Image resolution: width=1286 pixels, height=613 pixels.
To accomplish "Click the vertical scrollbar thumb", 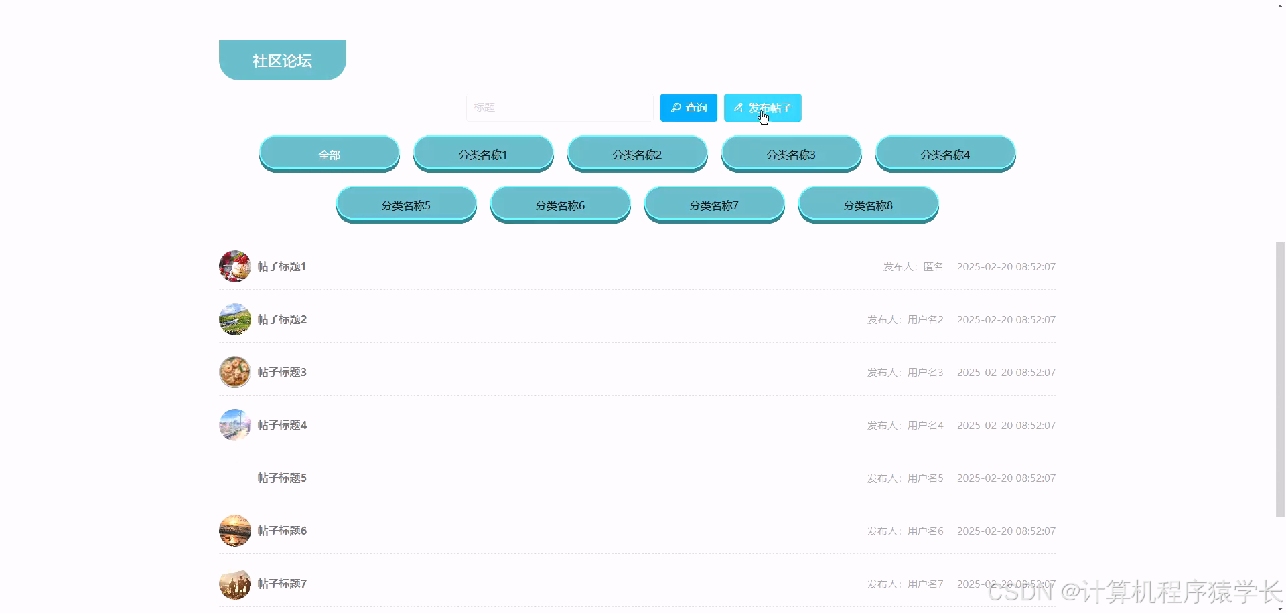I will point(1280,379).
